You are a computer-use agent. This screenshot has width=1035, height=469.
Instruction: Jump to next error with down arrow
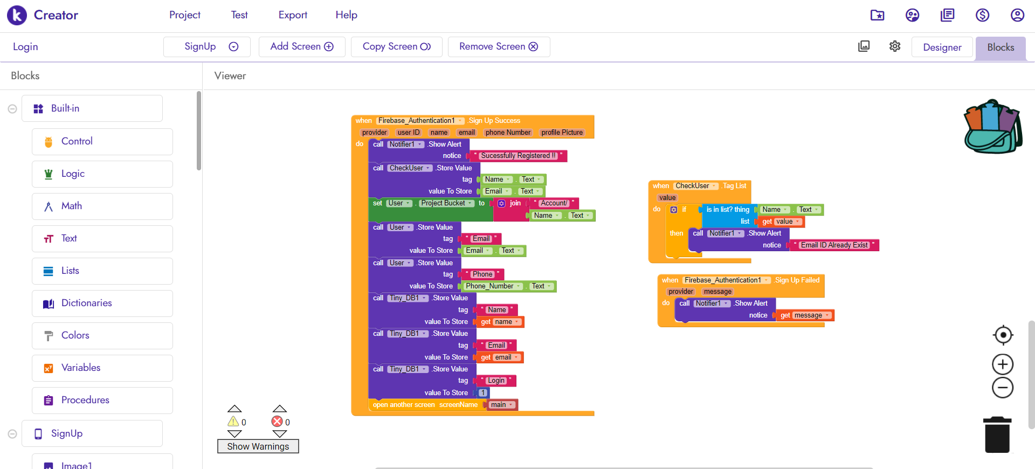279,434
